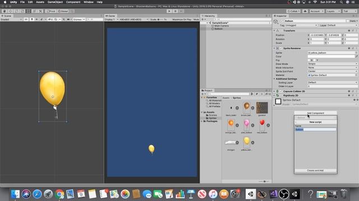359x201 pixels.
Task: Open the Mask Interaction dropdown
Action: point(333,68)
